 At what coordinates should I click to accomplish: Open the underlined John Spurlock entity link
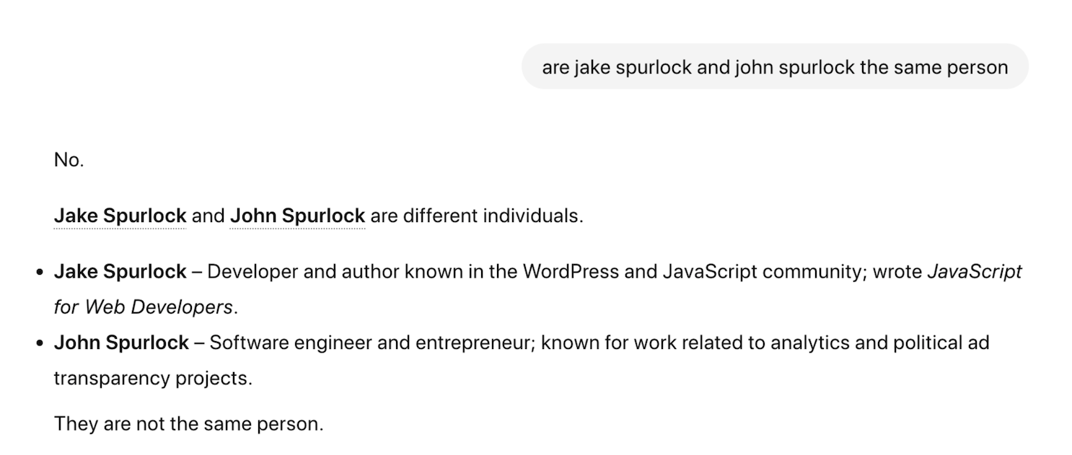click(x=297, y=216)
